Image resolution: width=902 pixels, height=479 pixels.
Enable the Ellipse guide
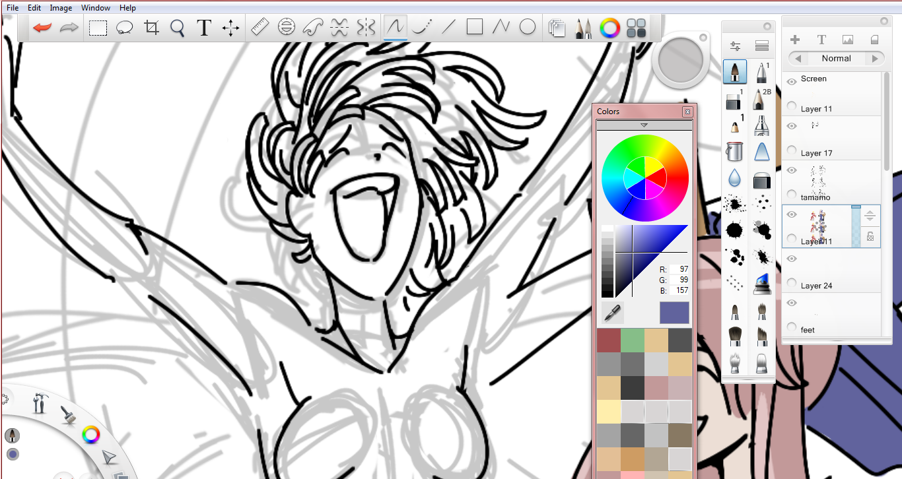click(286, 27)
